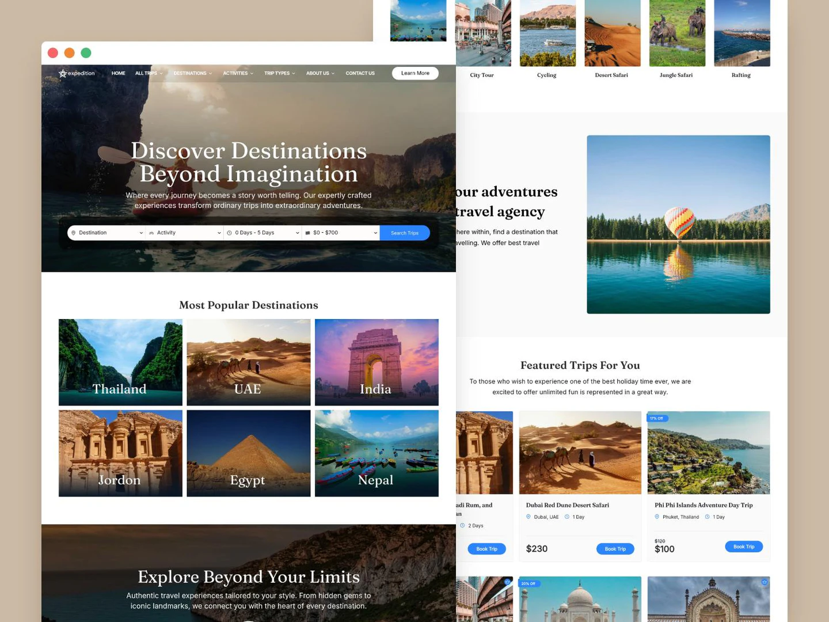Click the Nepal destination thumbnail
Image resolution: width=829 pixels, height=622 pixels.
376,453
